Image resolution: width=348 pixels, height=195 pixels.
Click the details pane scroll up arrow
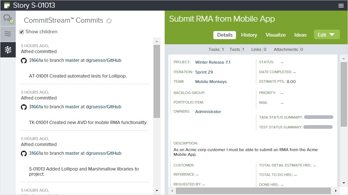(344, 59)
